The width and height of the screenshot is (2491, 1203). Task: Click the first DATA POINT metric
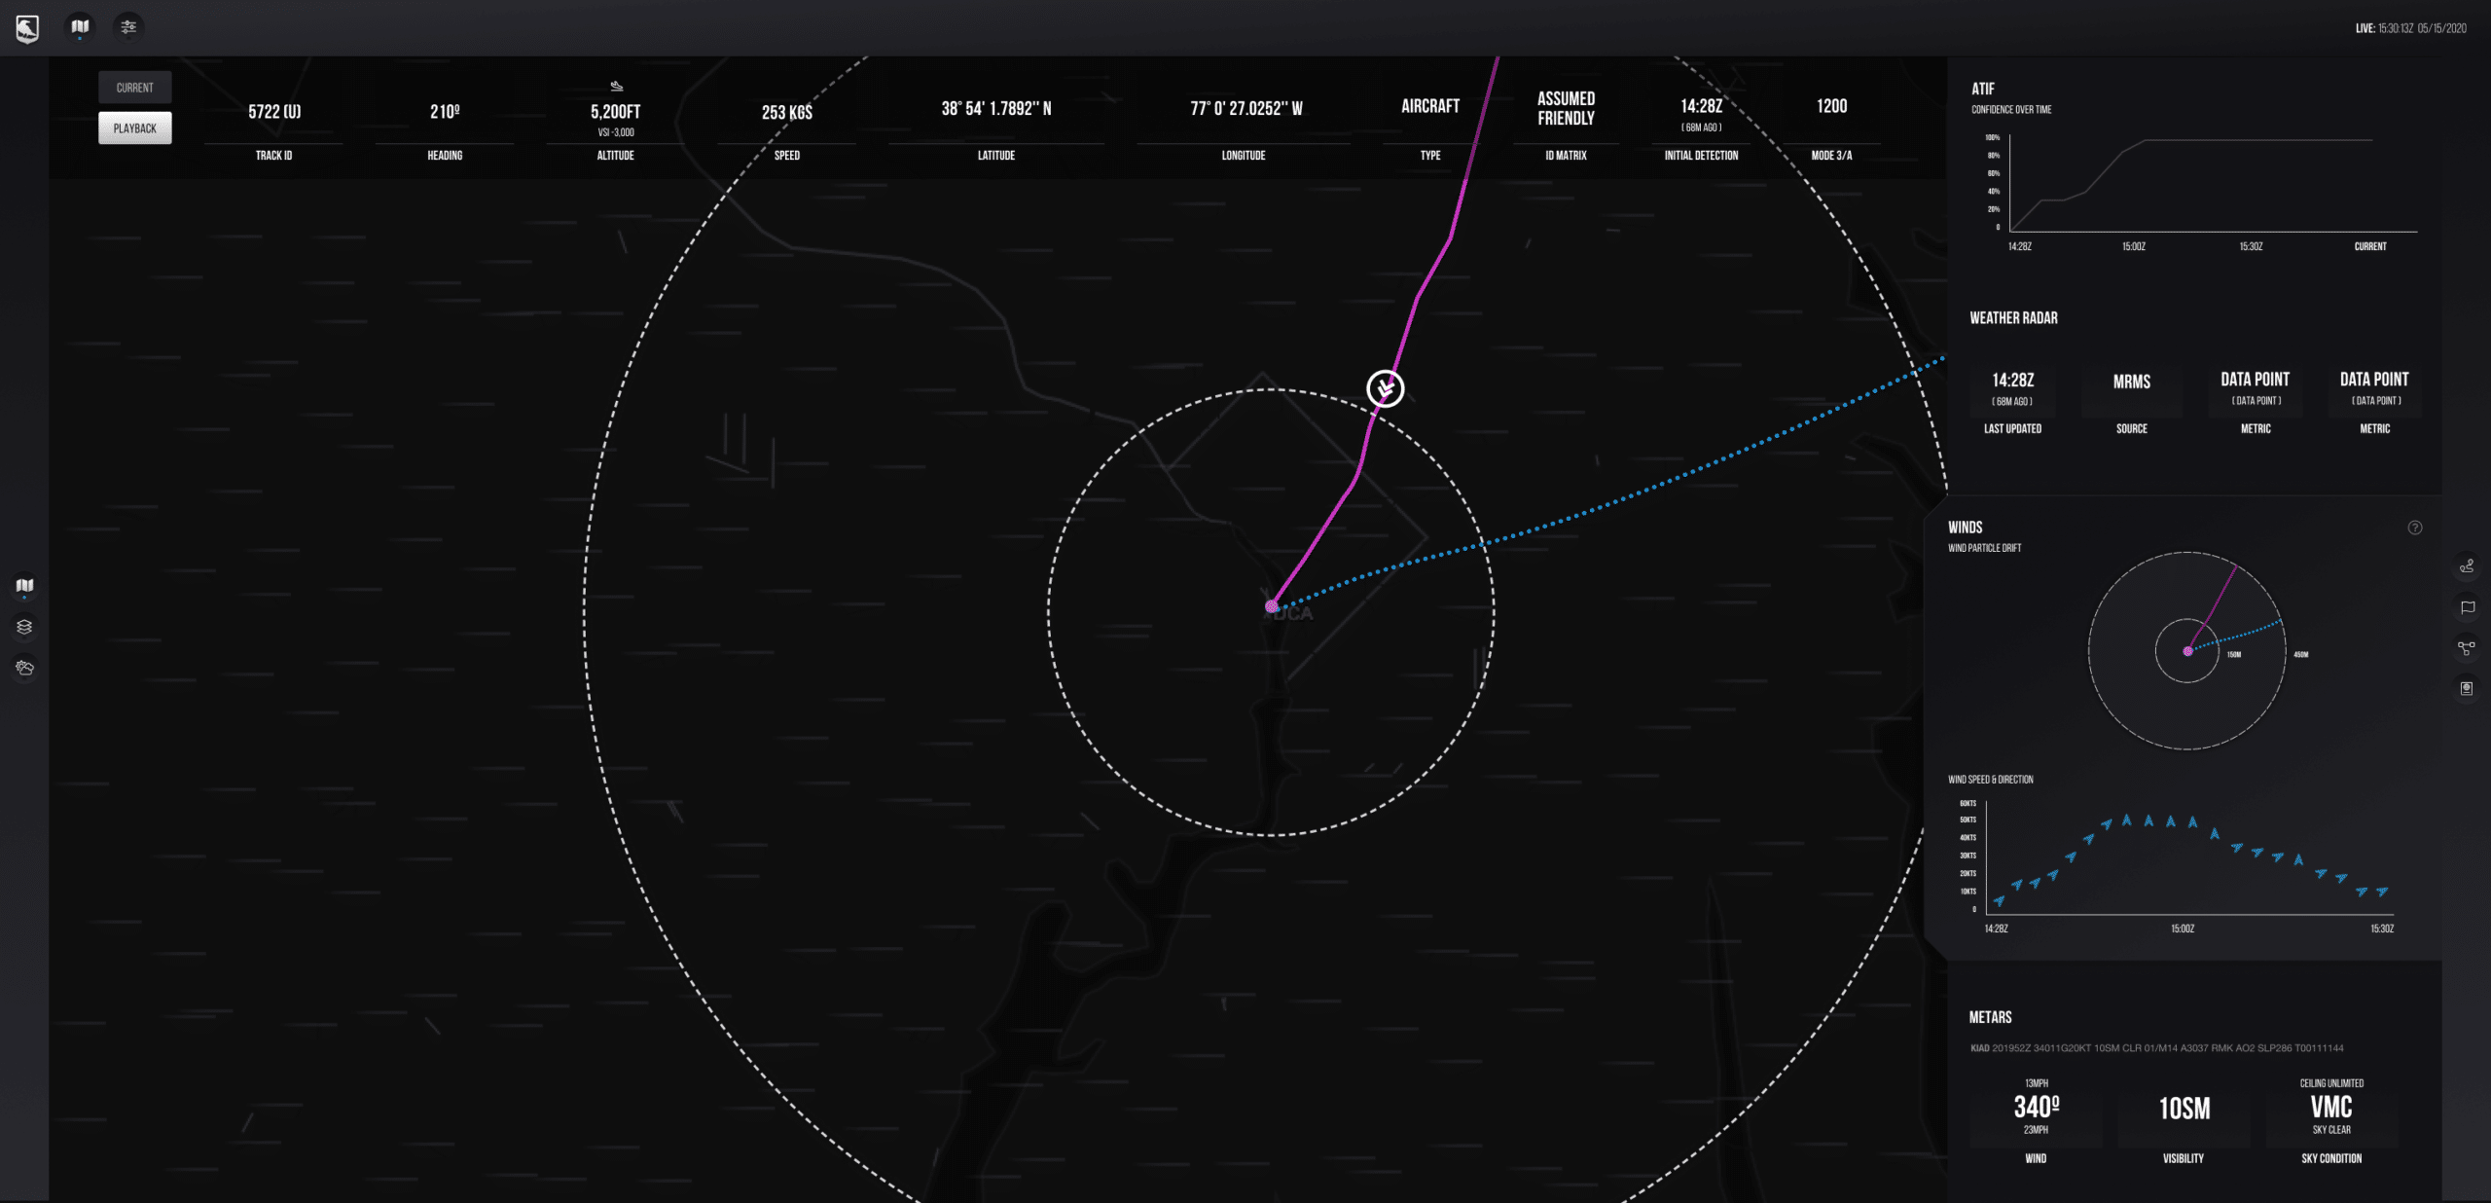(2256, 380)
